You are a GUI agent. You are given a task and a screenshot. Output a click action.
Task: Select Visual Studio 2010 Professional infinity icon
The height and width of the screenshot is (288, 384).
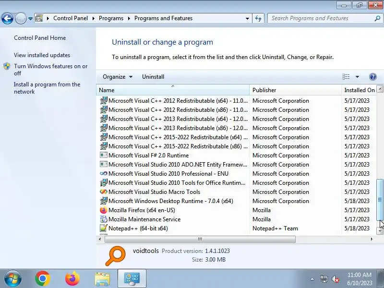click(104, 173)
